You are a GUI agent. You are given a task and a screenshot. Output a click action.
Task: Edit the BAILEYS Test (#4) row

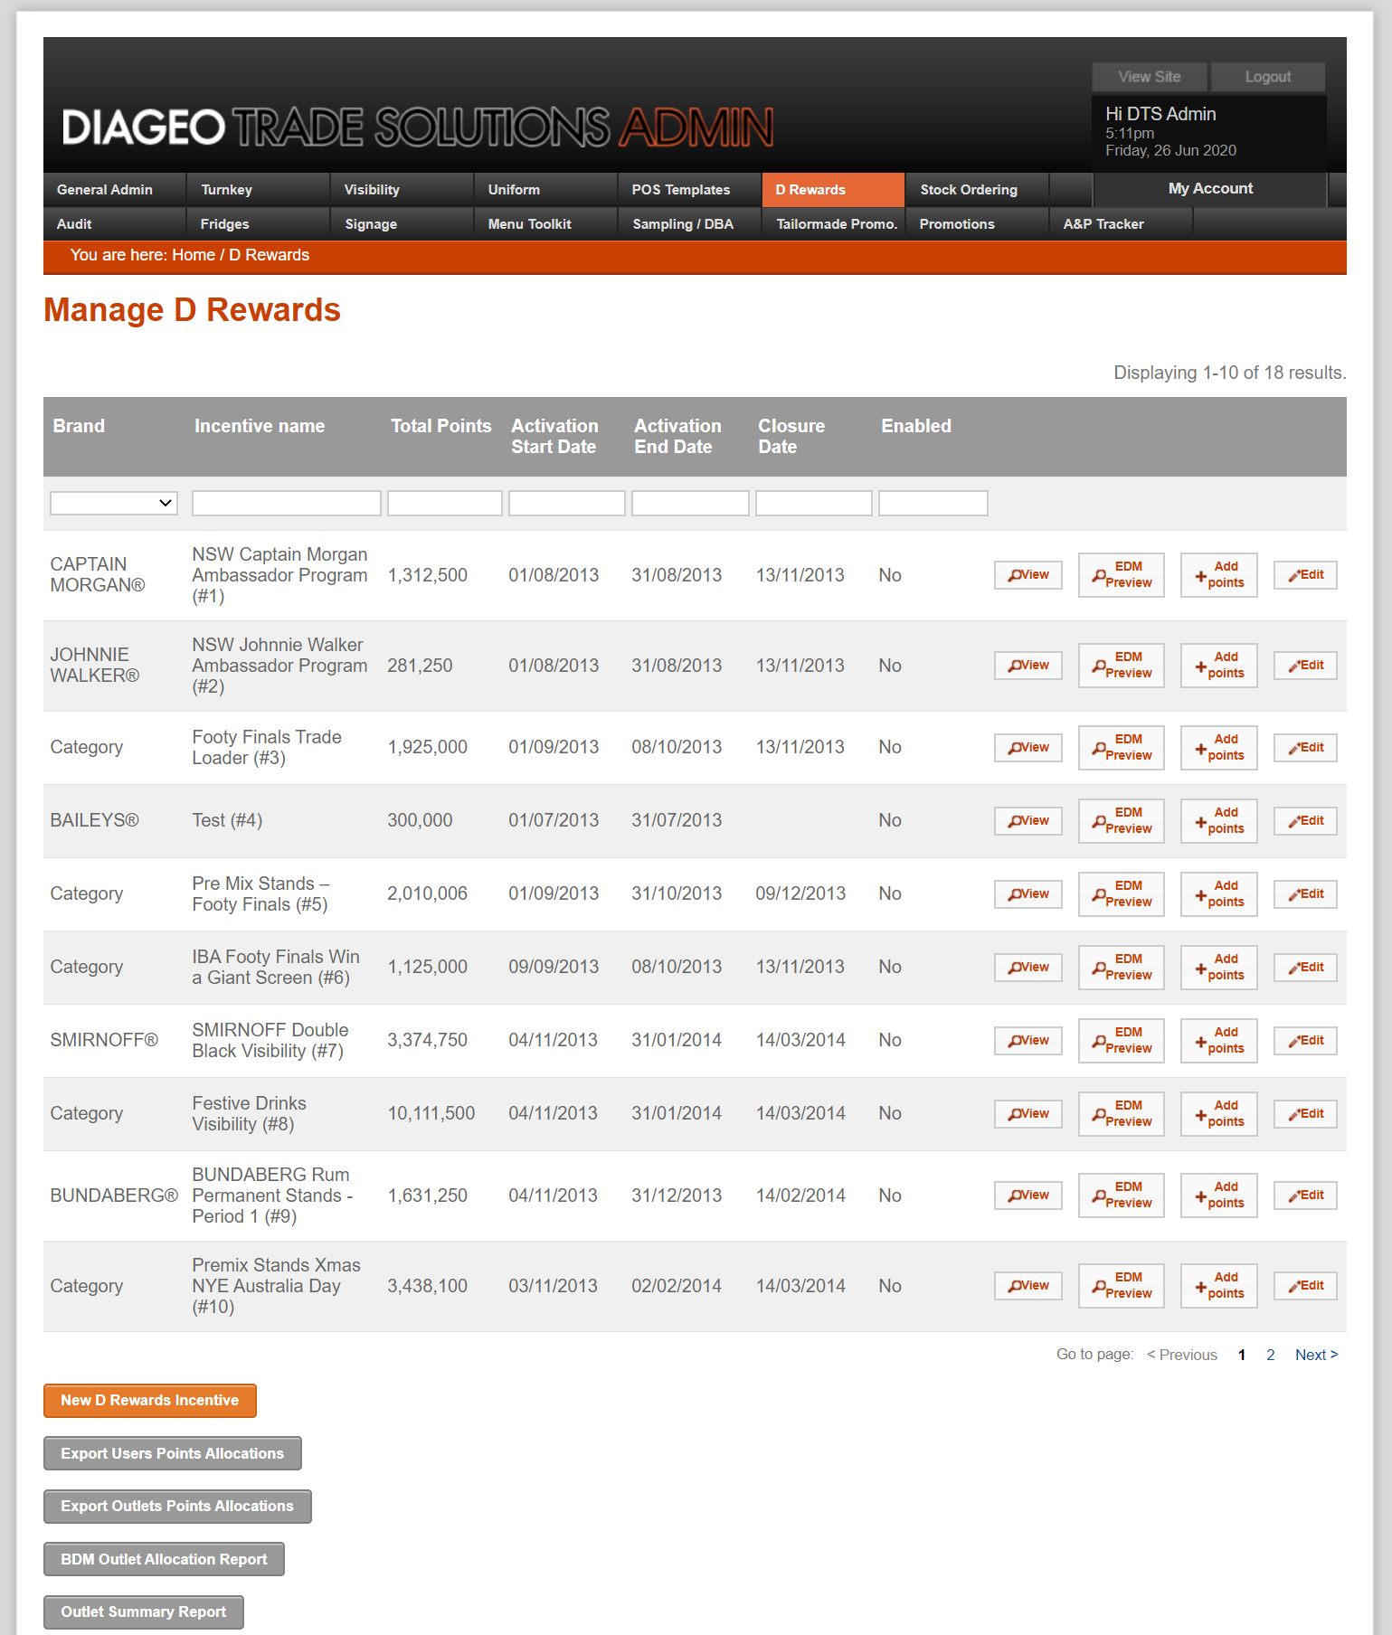coord(1305,821)
